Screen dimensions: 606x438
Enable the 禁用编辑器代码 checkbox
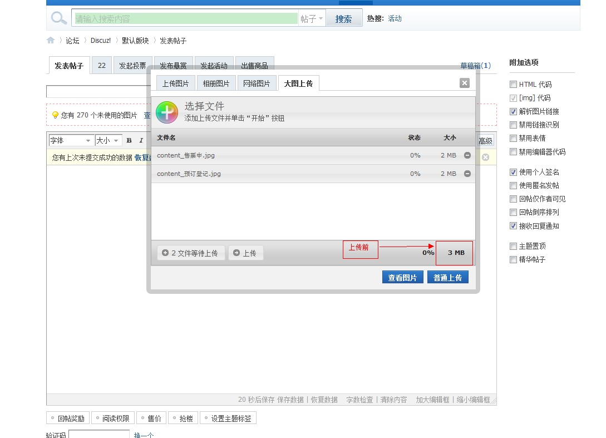(x=513, y=151)
